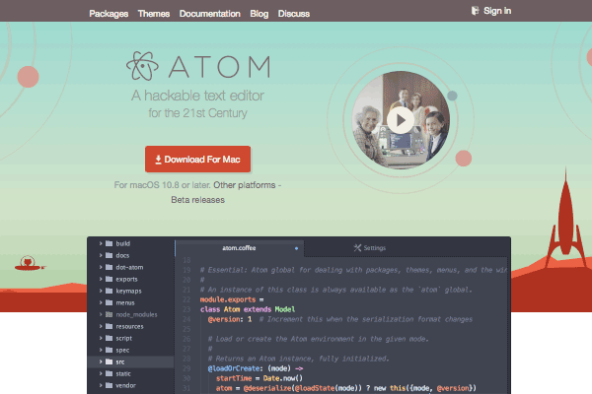Switch to the Settings tab
Screen dimensions: 592x394
pyautogui.click(x=370, y=248)
